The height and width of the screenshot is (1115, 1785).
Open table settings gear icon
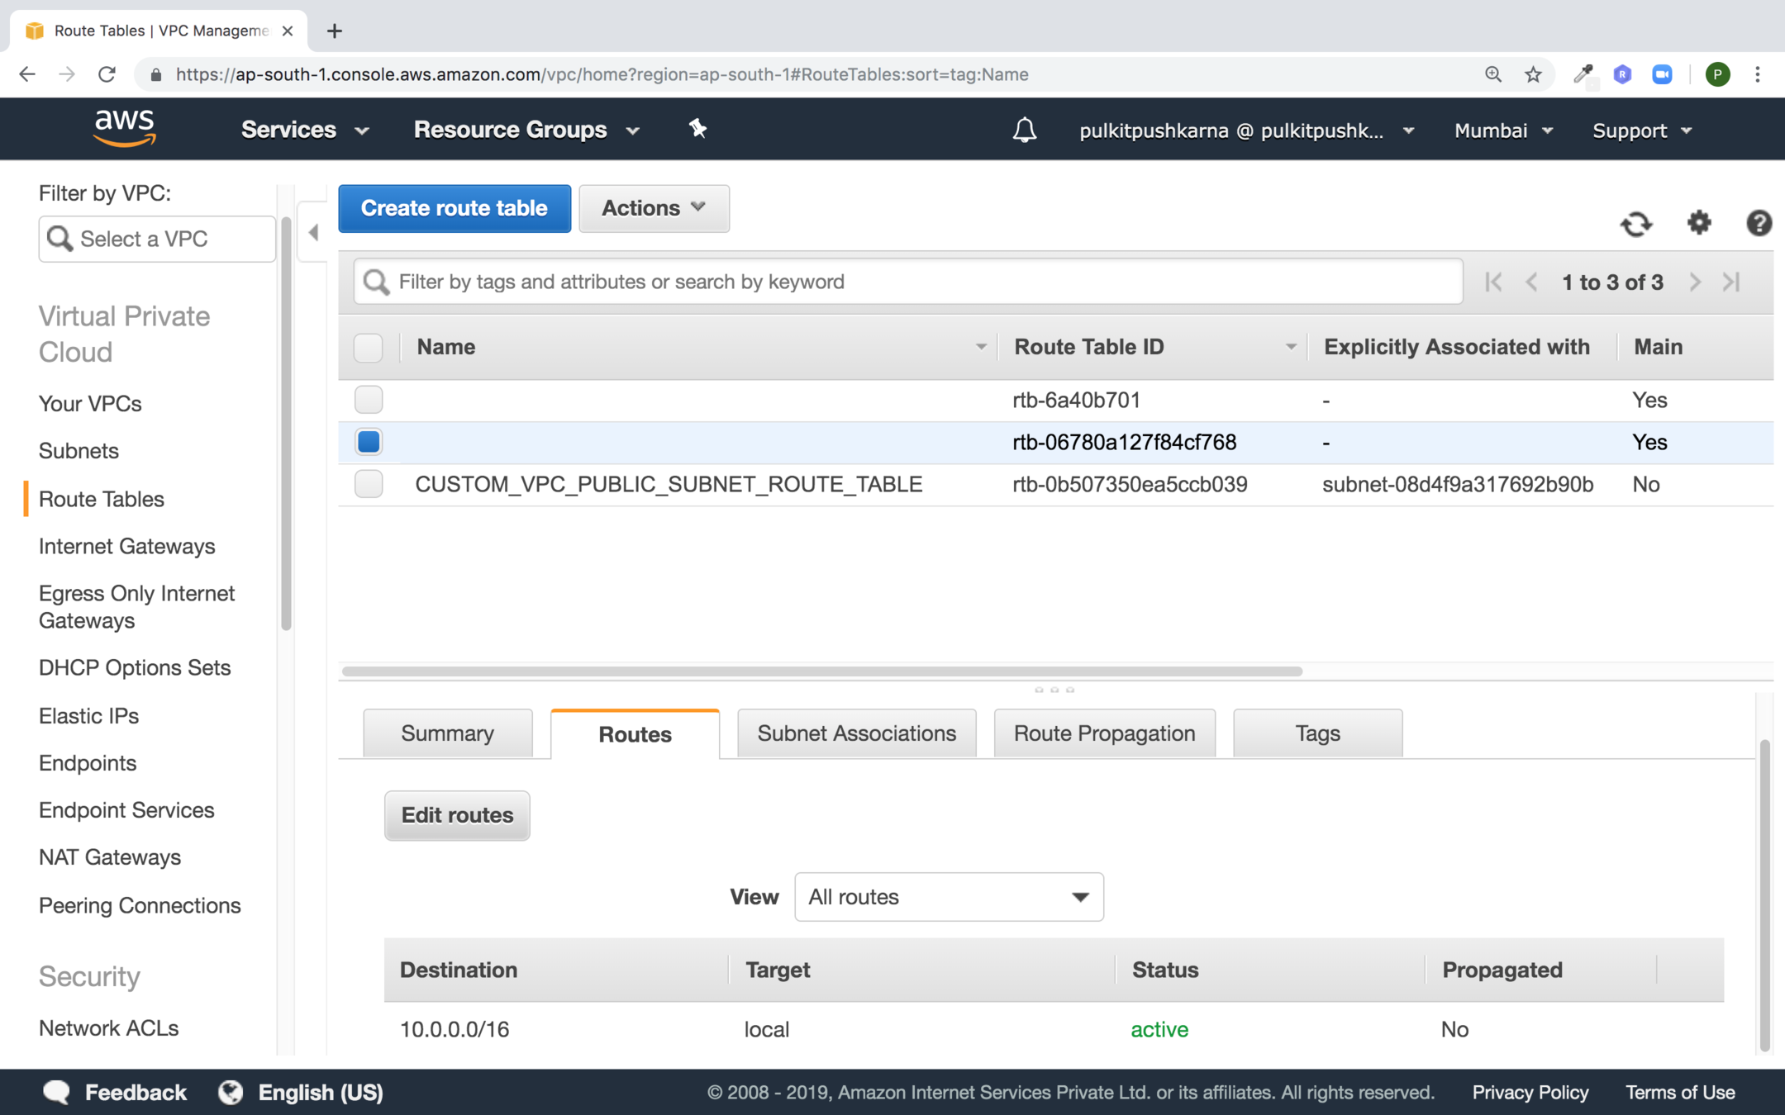click(1698, 222)
